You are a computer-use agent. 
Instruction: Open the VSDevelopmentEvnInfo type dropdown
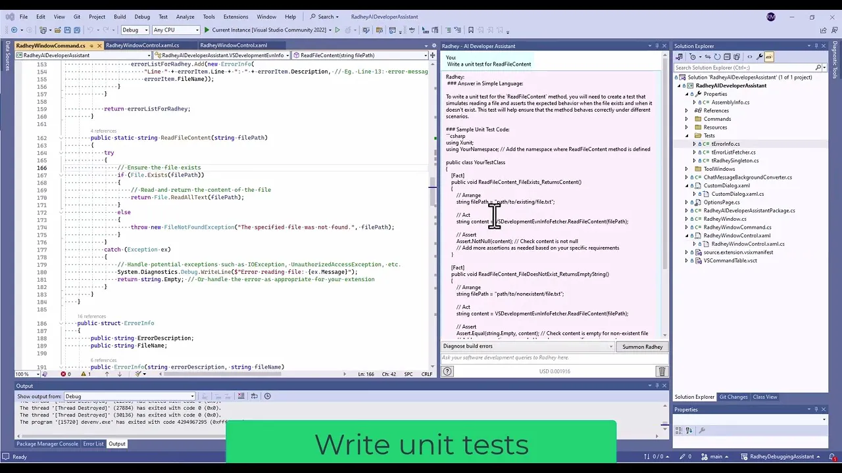[x=220, y=55]
